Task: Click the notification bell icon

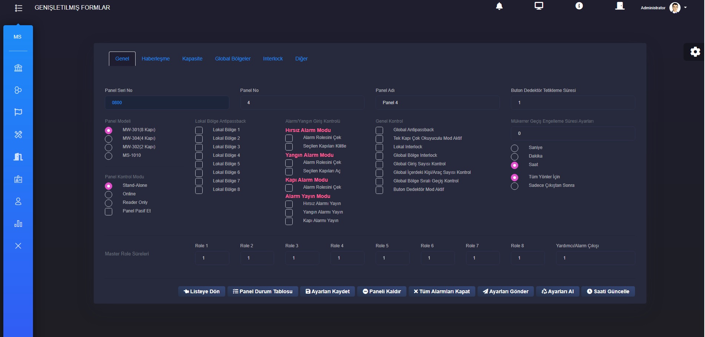Action: point(499,6)
